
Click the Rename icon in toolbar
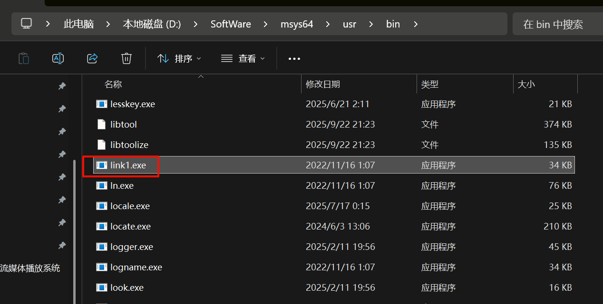click(x=58, y=58)
